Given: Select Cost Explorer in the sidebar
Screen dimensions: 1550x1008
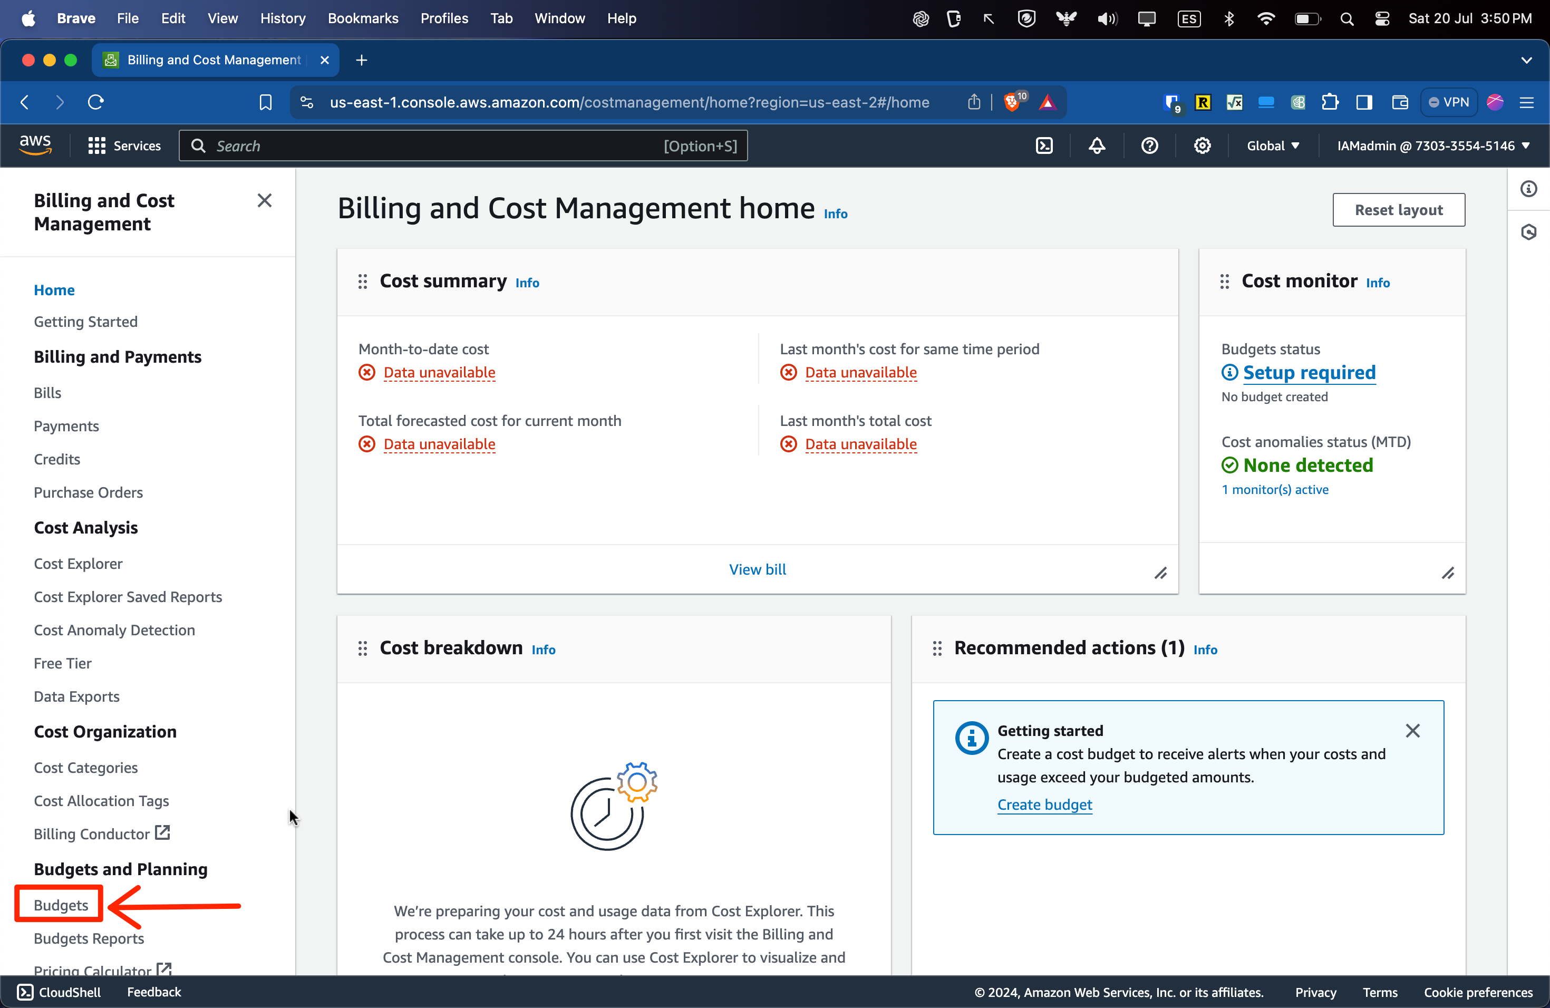Looking at the screenshot, I should pos(78,563).
